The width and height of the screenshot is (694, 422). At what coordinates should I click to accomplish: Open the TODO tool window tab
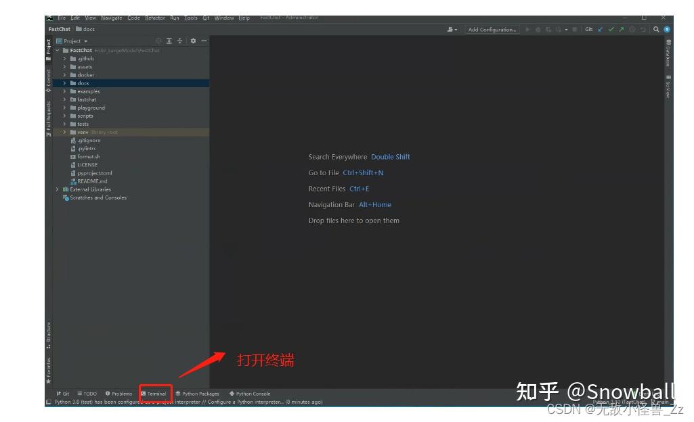point(87,394)
